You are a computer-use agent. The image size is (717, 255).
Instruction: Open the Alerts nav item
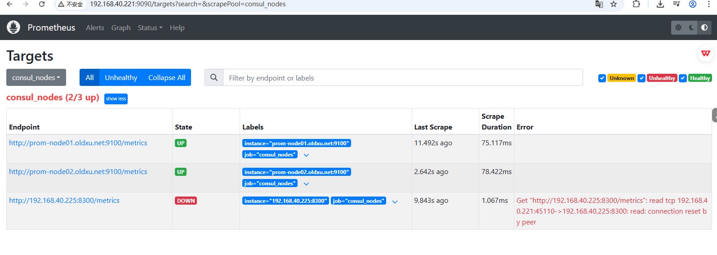[x=95, y=28]
